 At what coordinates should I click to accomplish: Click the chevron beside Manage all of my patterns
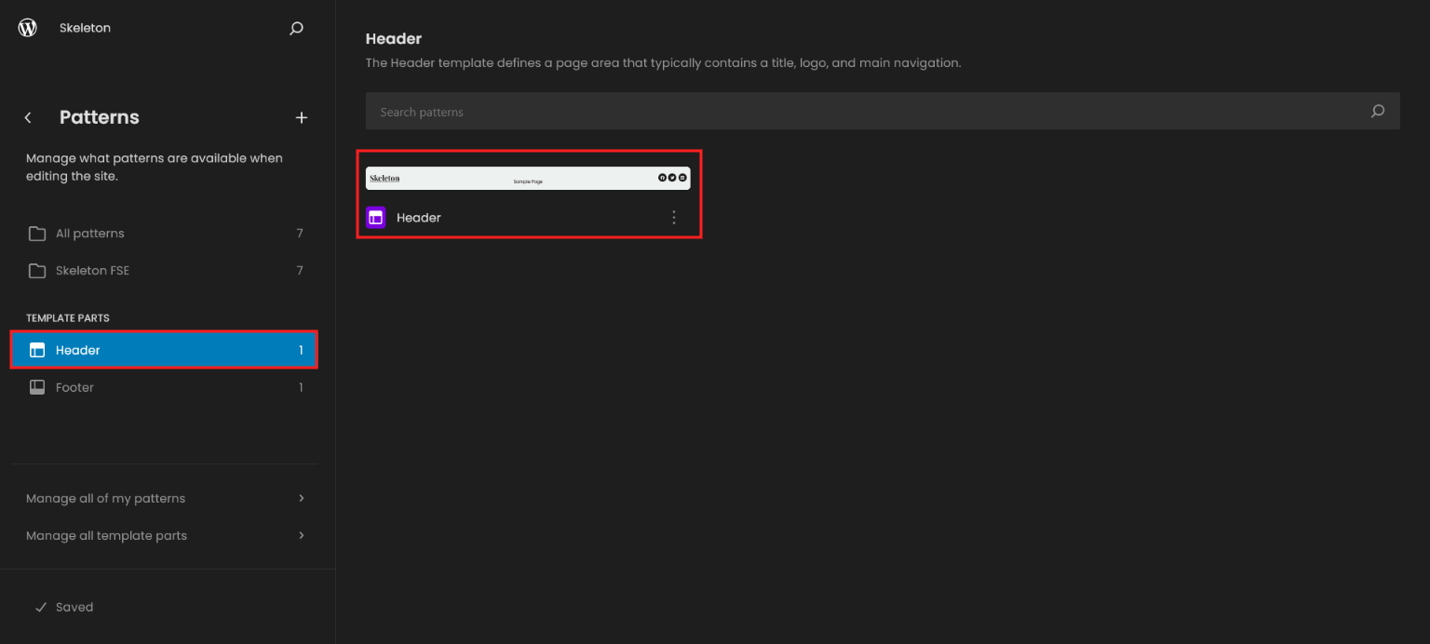point(302,498)
